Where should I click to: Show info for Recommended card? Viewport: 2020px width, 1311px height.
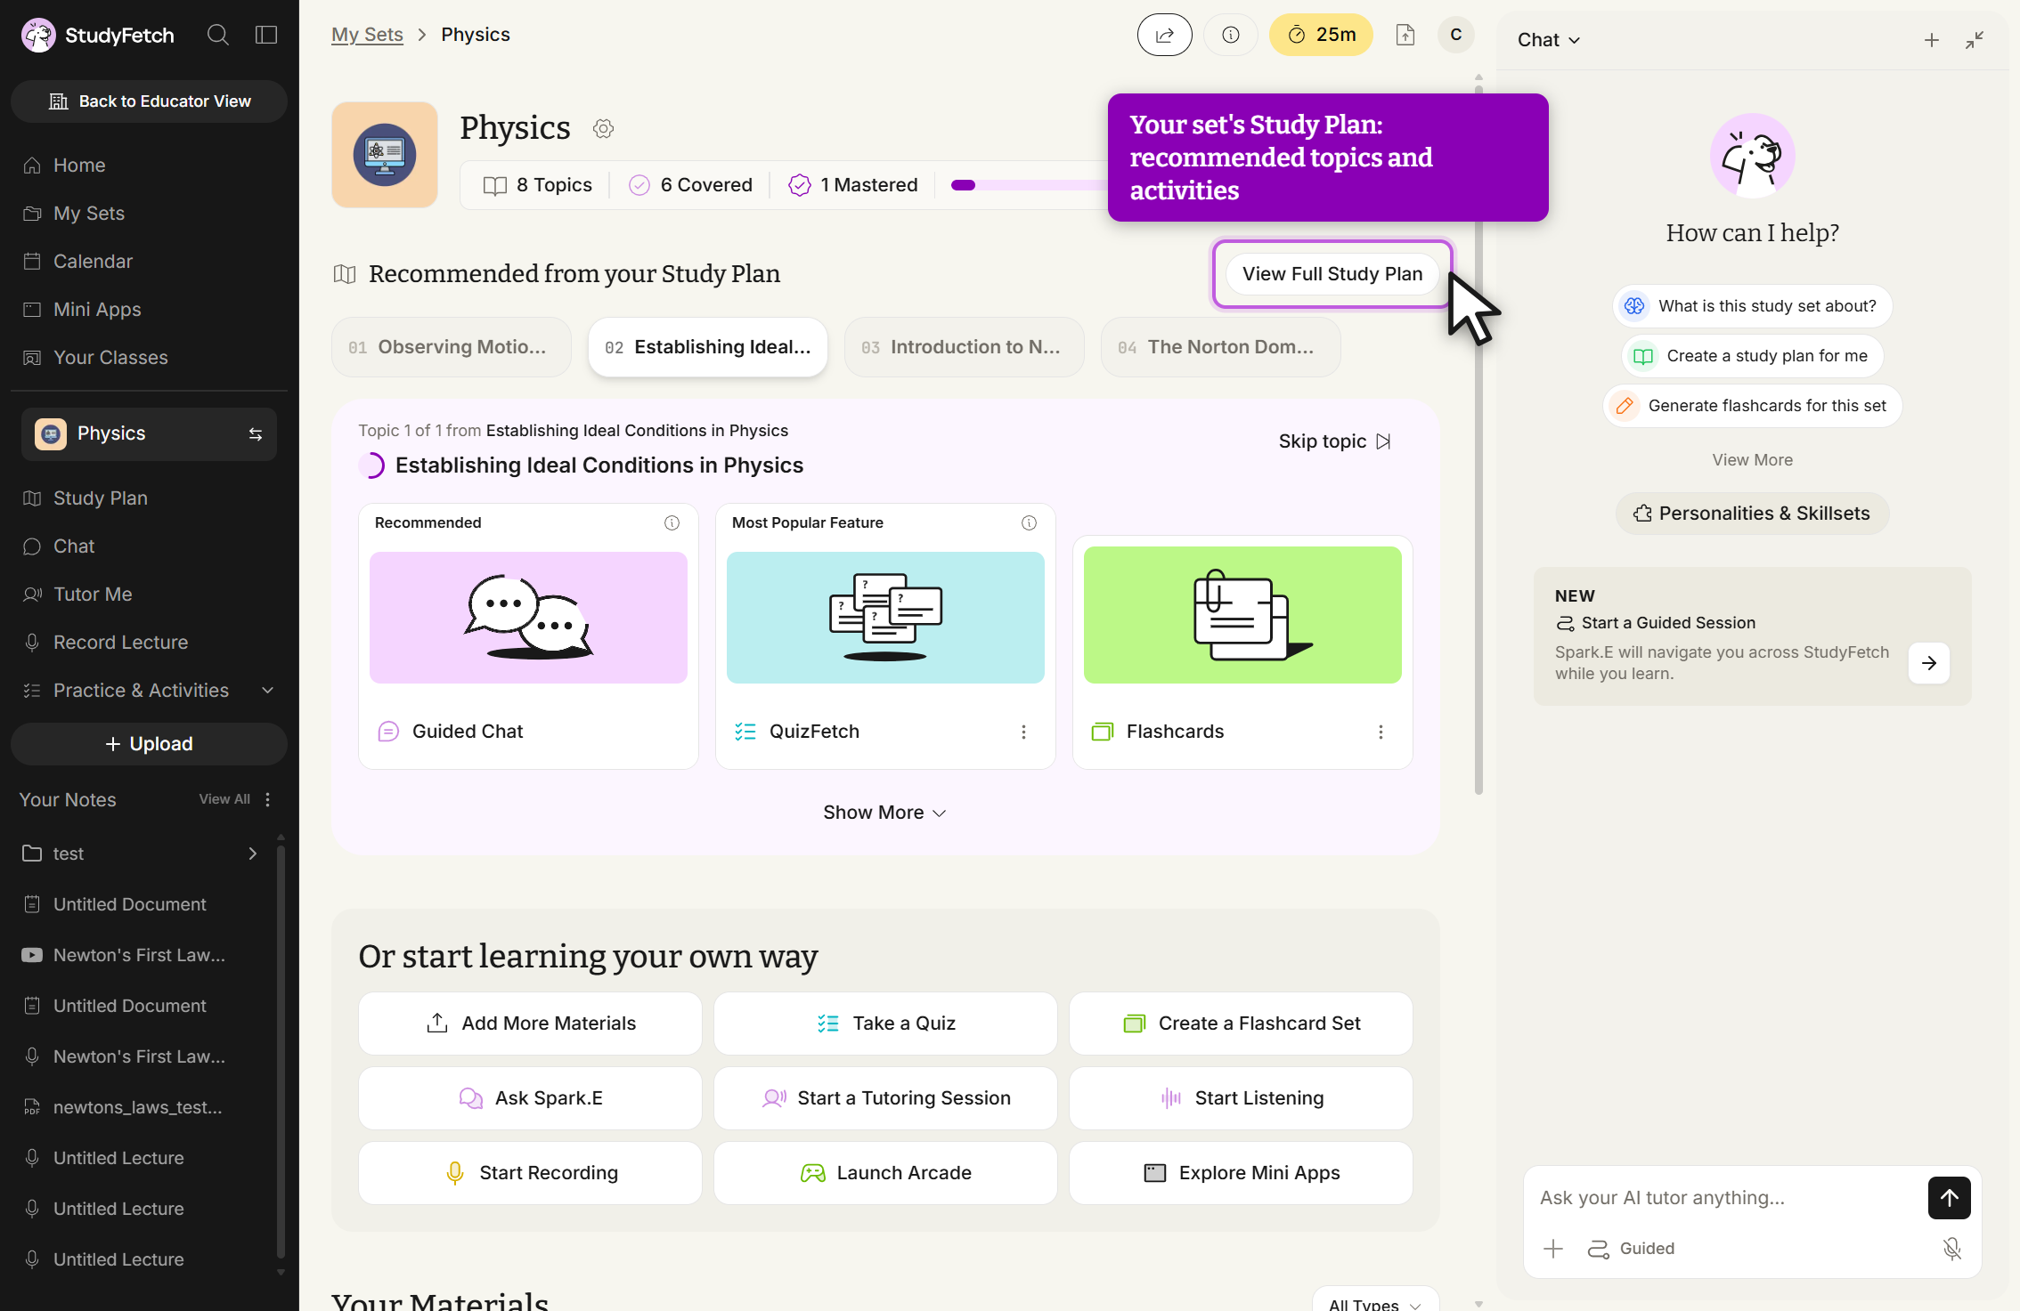(672, 522)
